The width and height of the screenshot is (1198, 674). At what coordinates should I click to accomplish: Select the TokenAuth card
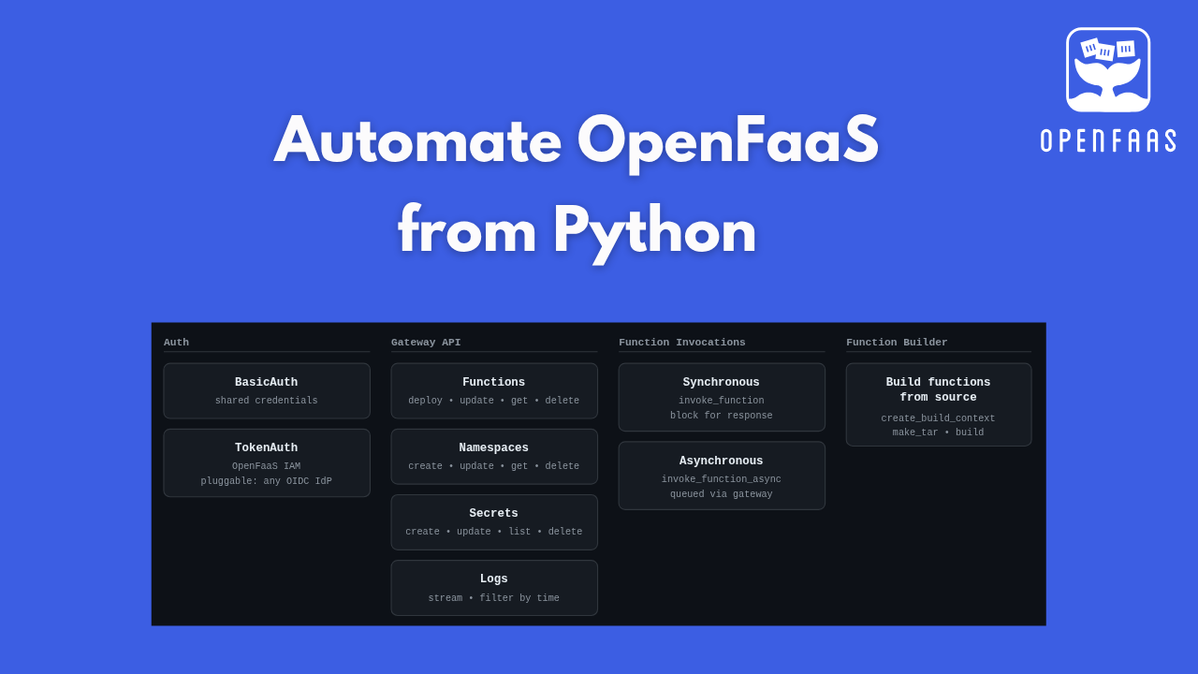267,462
